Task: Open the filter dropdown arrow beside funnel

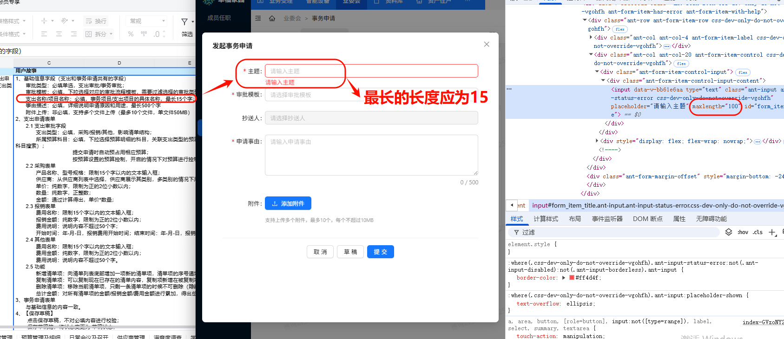Action: click(x=193, y=22)
